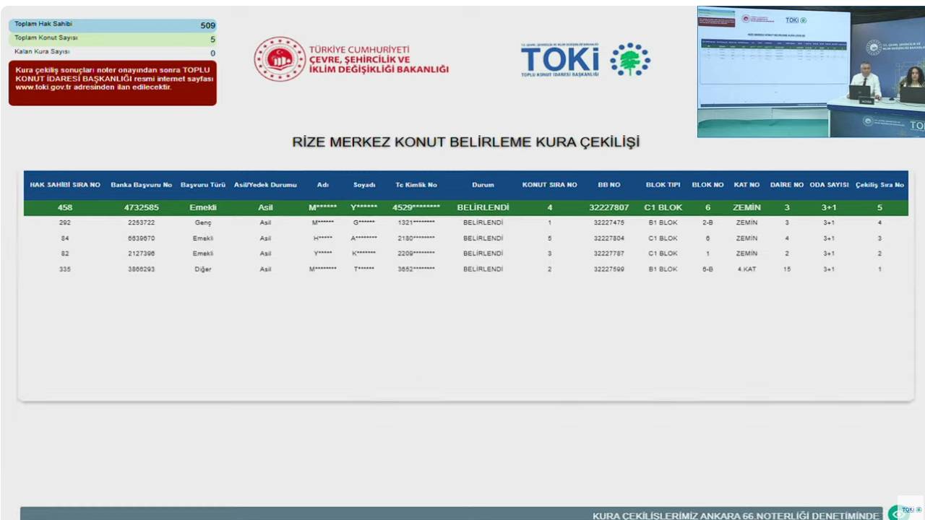Select hak sahibi number 458 in the green row
This screenshot has height=520, width=925.
(65, 207)
